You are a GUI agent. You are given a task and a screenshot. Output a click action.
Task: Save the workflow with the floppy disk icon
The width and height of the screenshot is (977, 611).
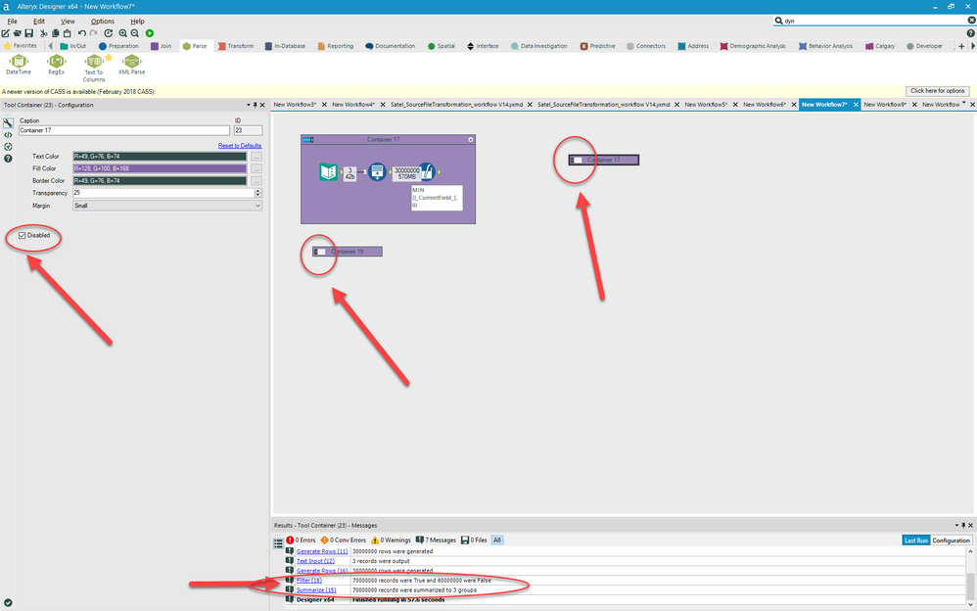click(x=28, y=33)
